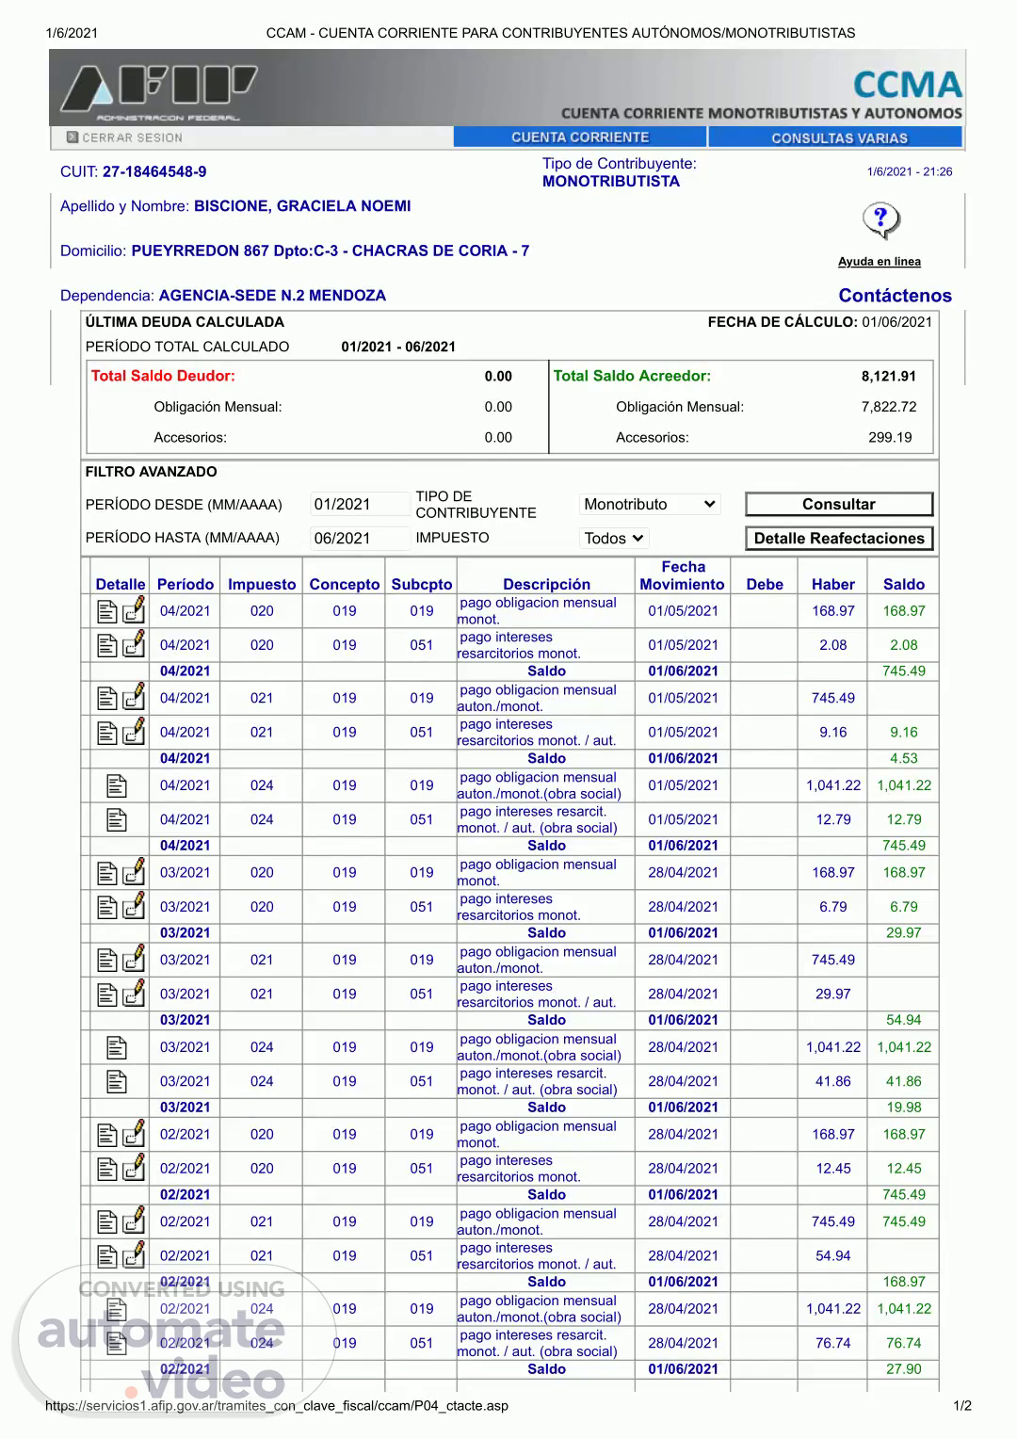Open the Tipo de Contribuyente Monotributo dropdown
The height and width of the screenshot is (1439, 1017).
(650, 505)
